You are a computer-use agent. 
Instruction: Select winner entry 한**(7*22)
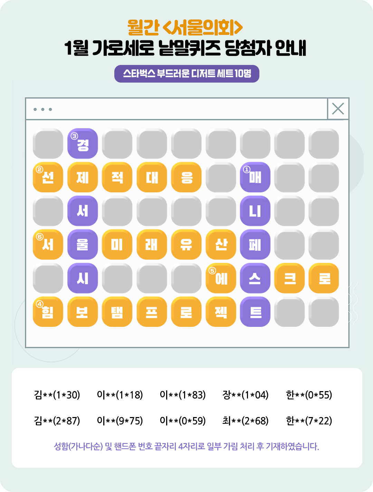tap(309, 420)
